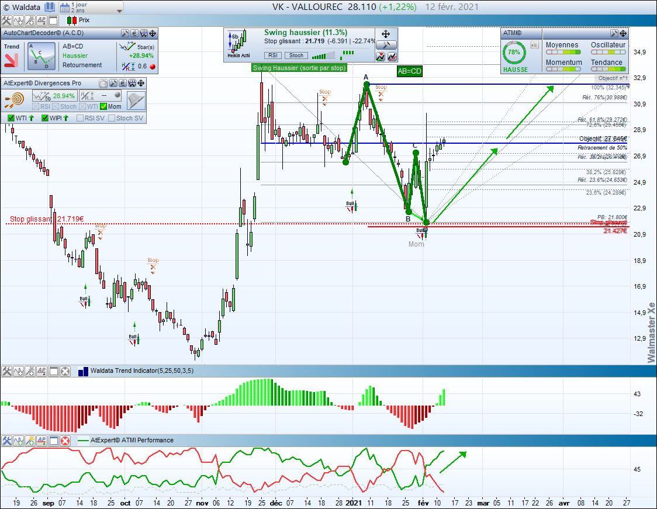Click the Divergences Pro target icon
Viewport: 657px width, 509px height.
point(14,100)
